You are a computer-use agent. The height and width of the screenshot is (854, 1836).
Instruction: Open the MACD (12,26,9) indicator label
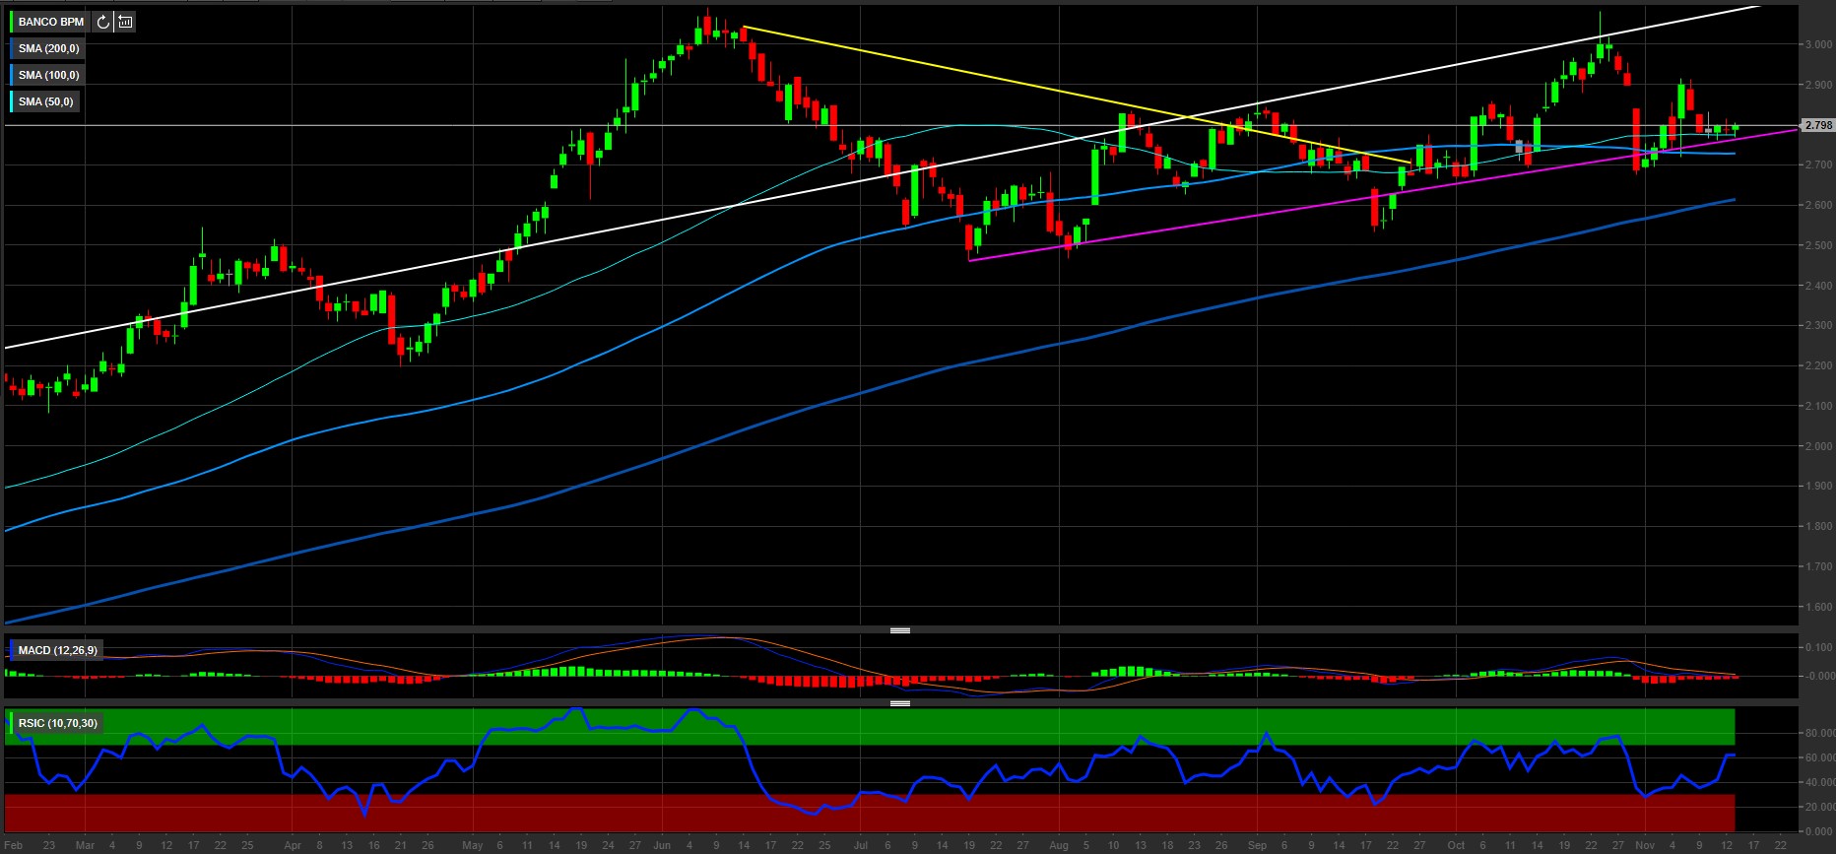57,650
